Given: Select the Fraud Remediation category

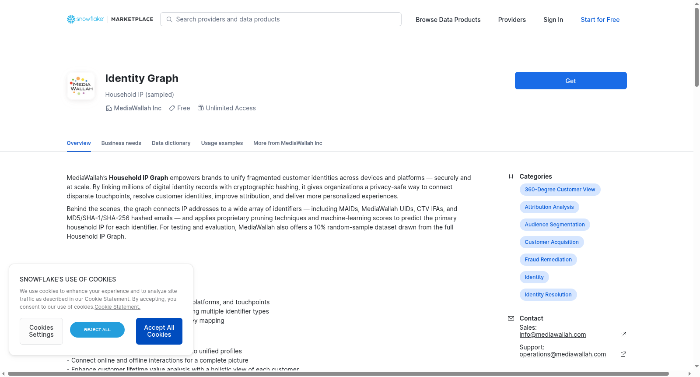Looking at the screenshot, I should 548,260.
